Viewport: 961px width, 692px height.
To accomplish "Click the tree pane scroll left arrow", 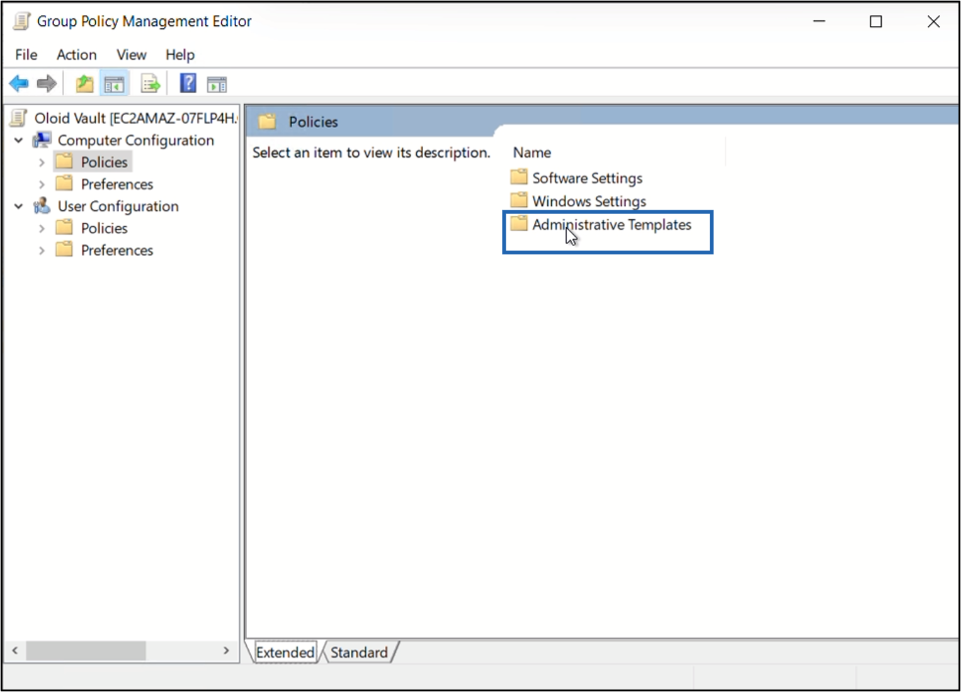I will [15, 650].
